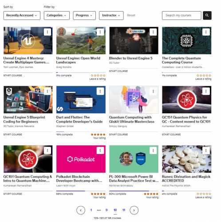This screenshot has width=221, height=222.
Task: Click progress bar of Dart and Flutter course
Action: coord(81,132)
